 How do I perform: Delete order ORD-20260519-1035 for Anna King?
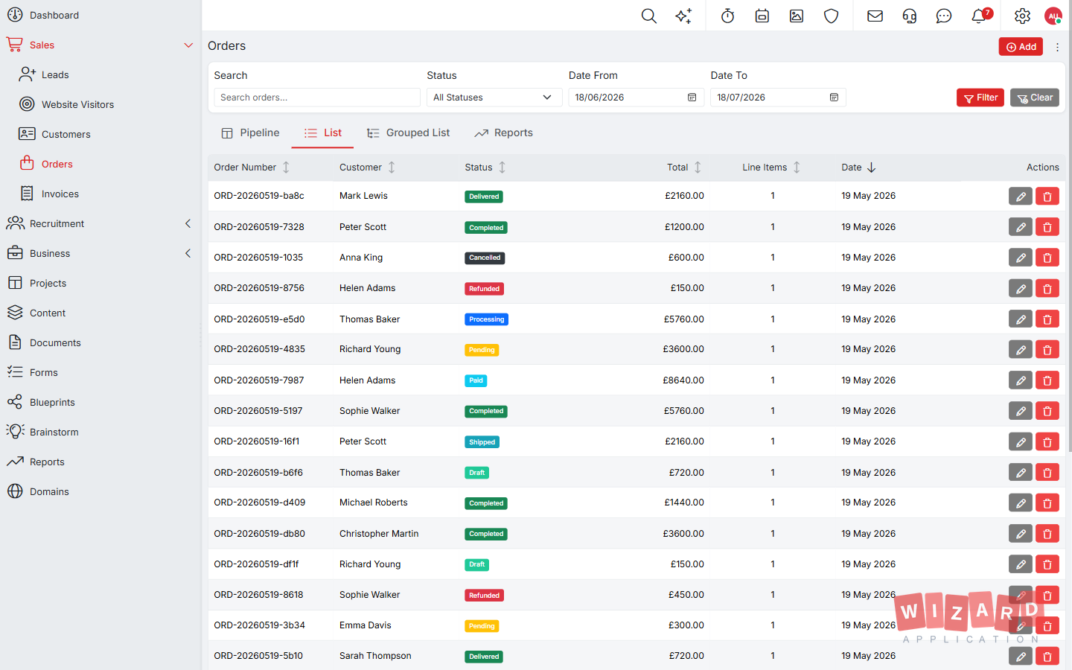pos(1047,258)
